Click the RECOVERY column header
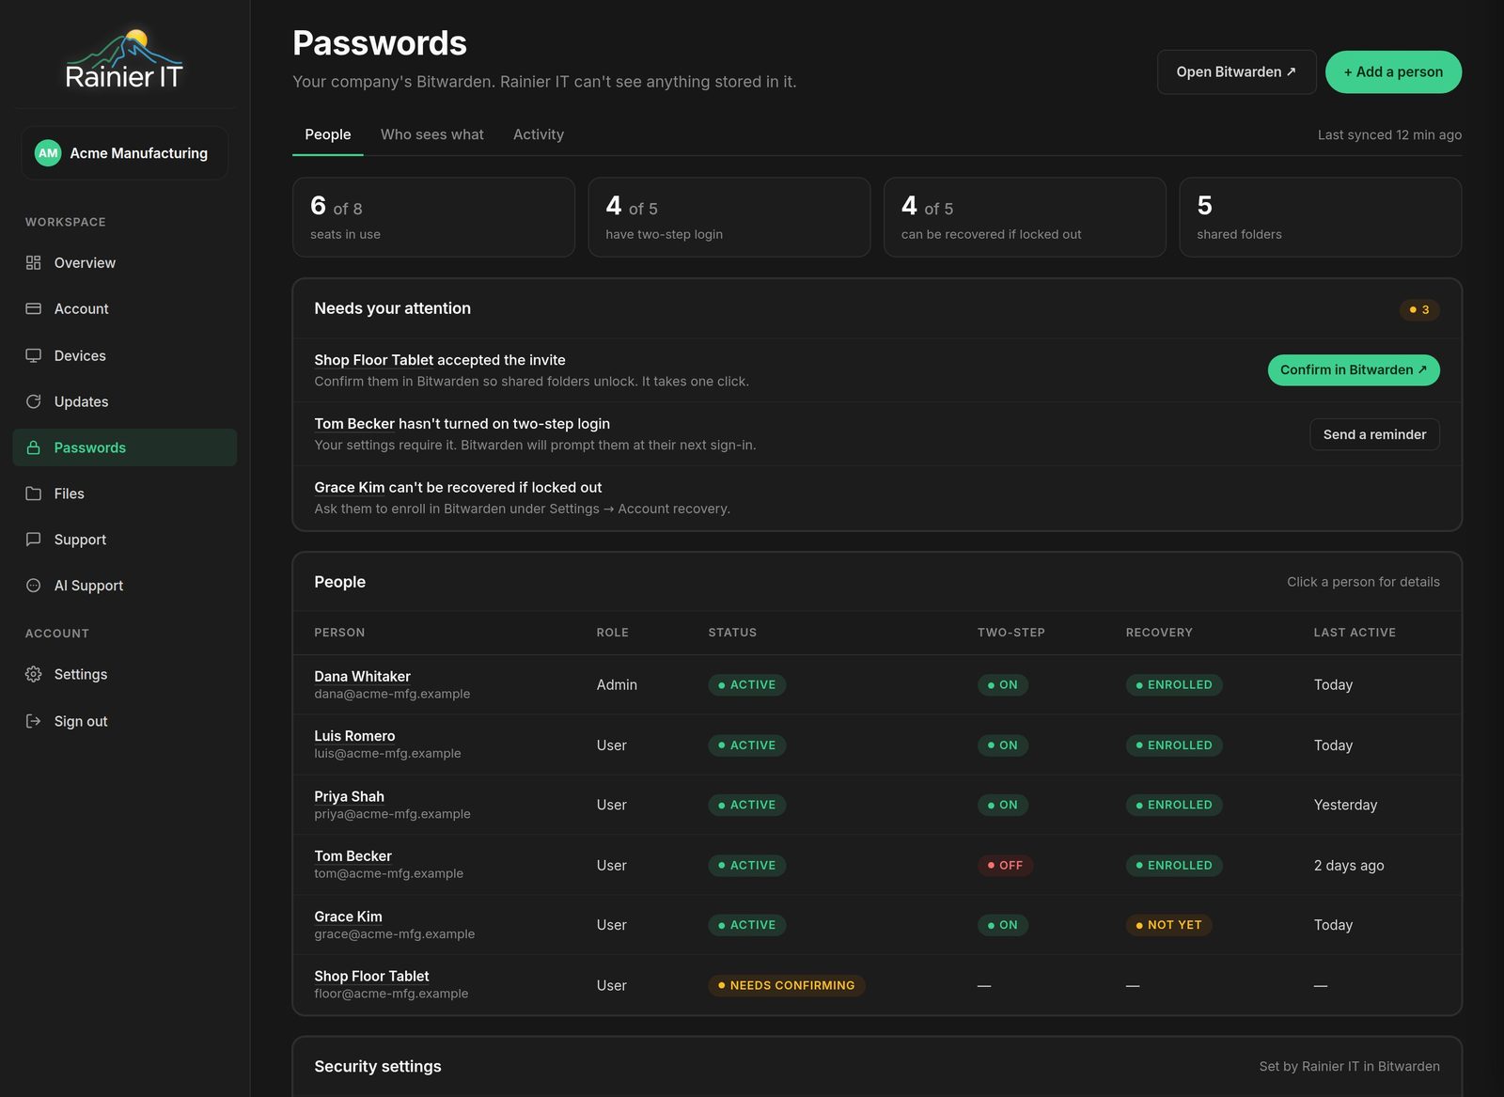This screenshot has height=1097, width=1504. (x=1159, y=633)
